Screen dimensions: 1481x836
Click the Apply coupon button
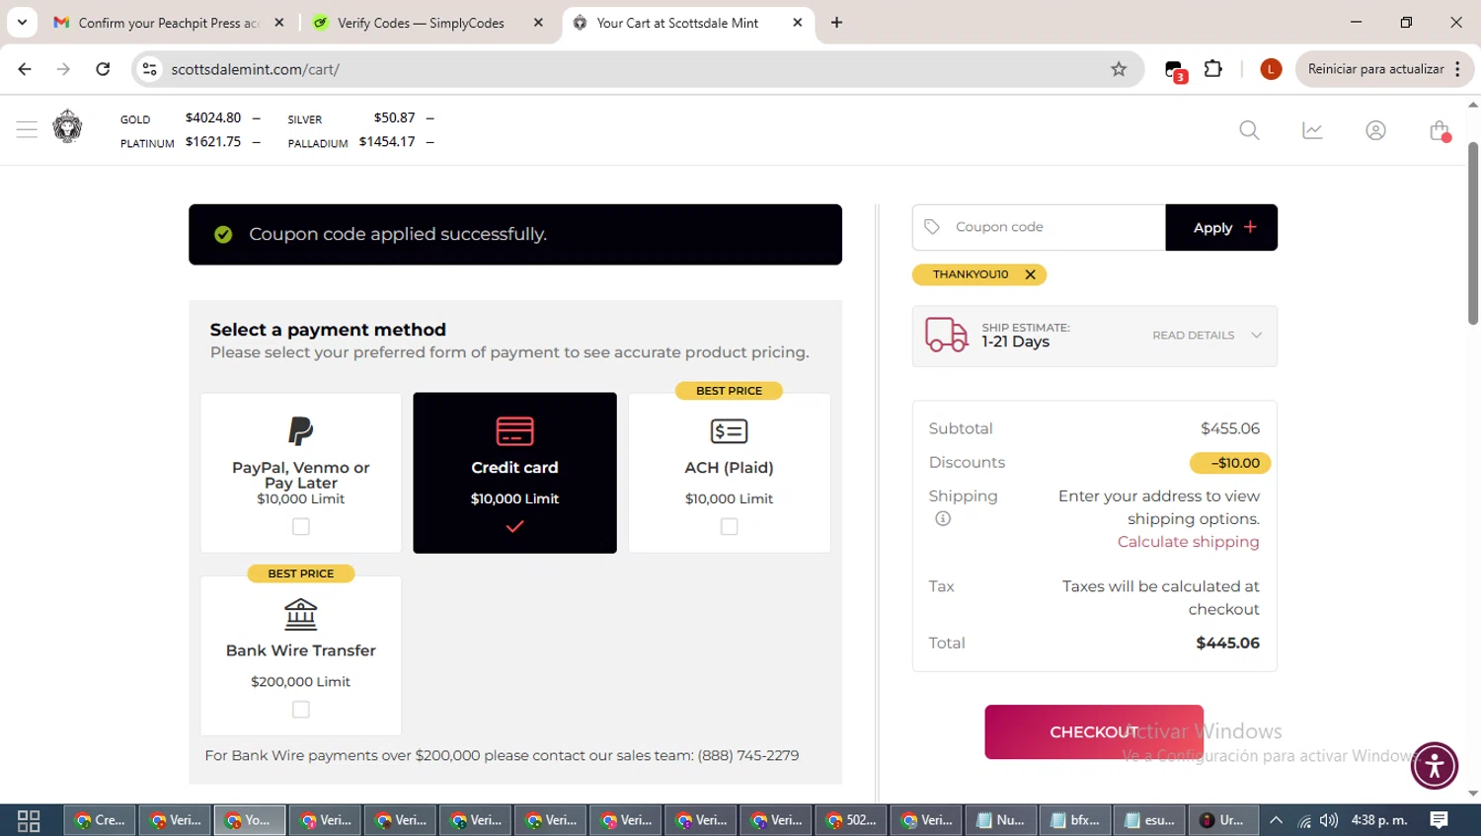pyautogui.click(x=1221, y=227)
